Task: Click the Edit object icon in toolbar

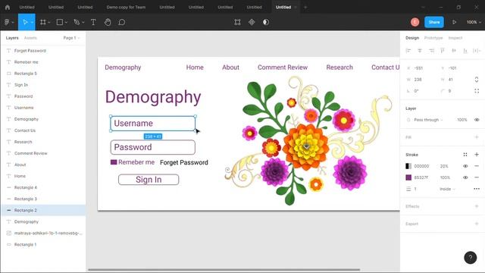Action: point(237,22)
